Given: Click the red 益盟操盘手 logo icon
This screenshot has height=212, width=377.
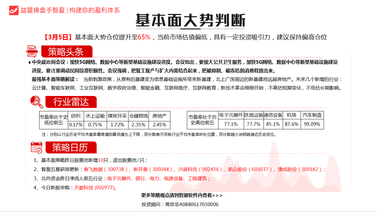Looking at the screenshot, I should pos(14,10).
